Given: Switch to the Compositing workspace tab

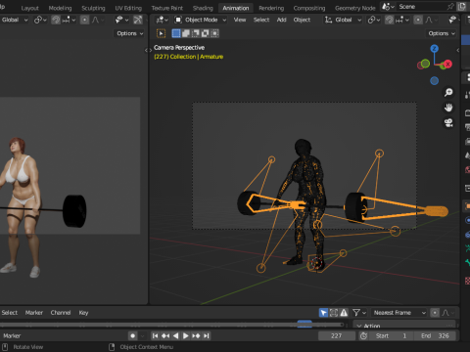Looking at the screenshot, I should point(309,8).
